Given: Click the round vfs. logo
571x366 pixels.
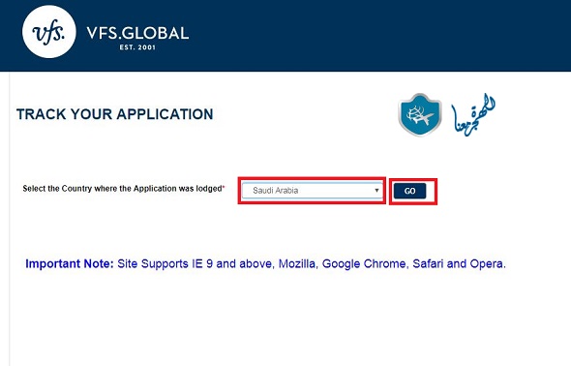Looking at the screenshot, I should [49, 32].
